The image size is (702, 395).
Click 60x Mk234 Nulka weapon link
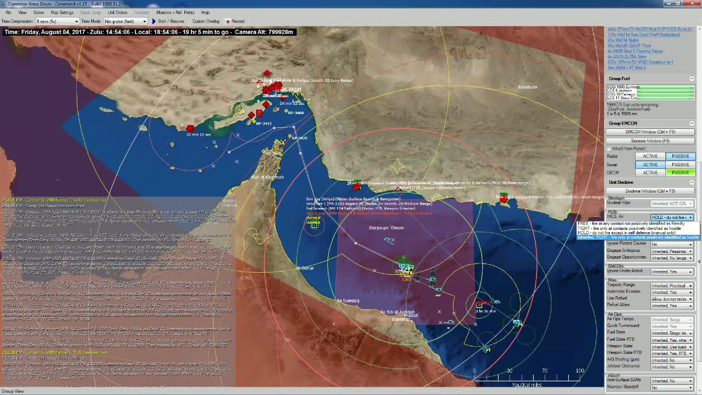tap(623, 40)
